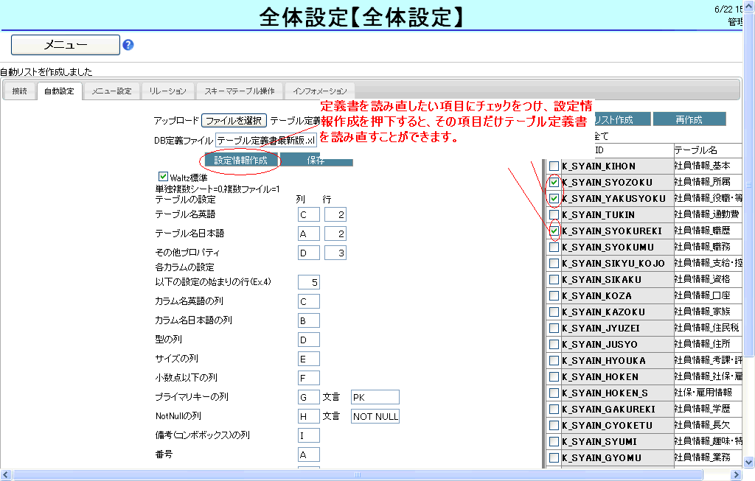
Task: Click the NotNullの列 文言 field
Action: click(375, 417)
